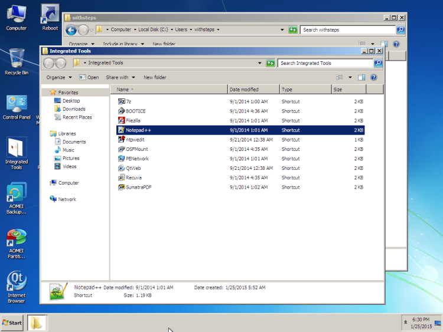
Task: Expand the Share with dropdown
Action: point(120,77)
